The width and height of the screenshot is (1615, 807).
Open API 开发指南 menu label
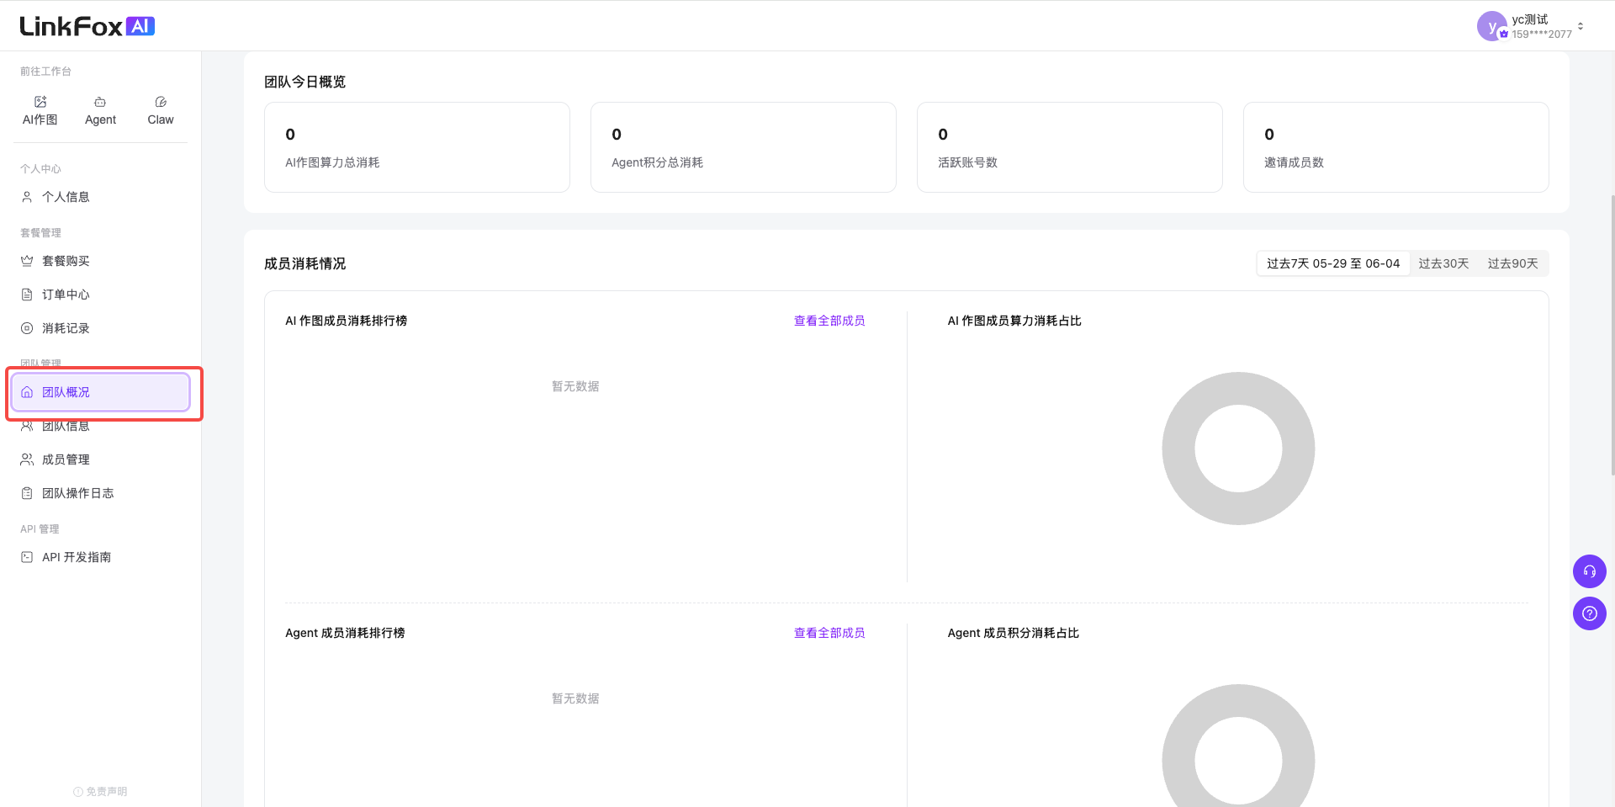(77, 557)
